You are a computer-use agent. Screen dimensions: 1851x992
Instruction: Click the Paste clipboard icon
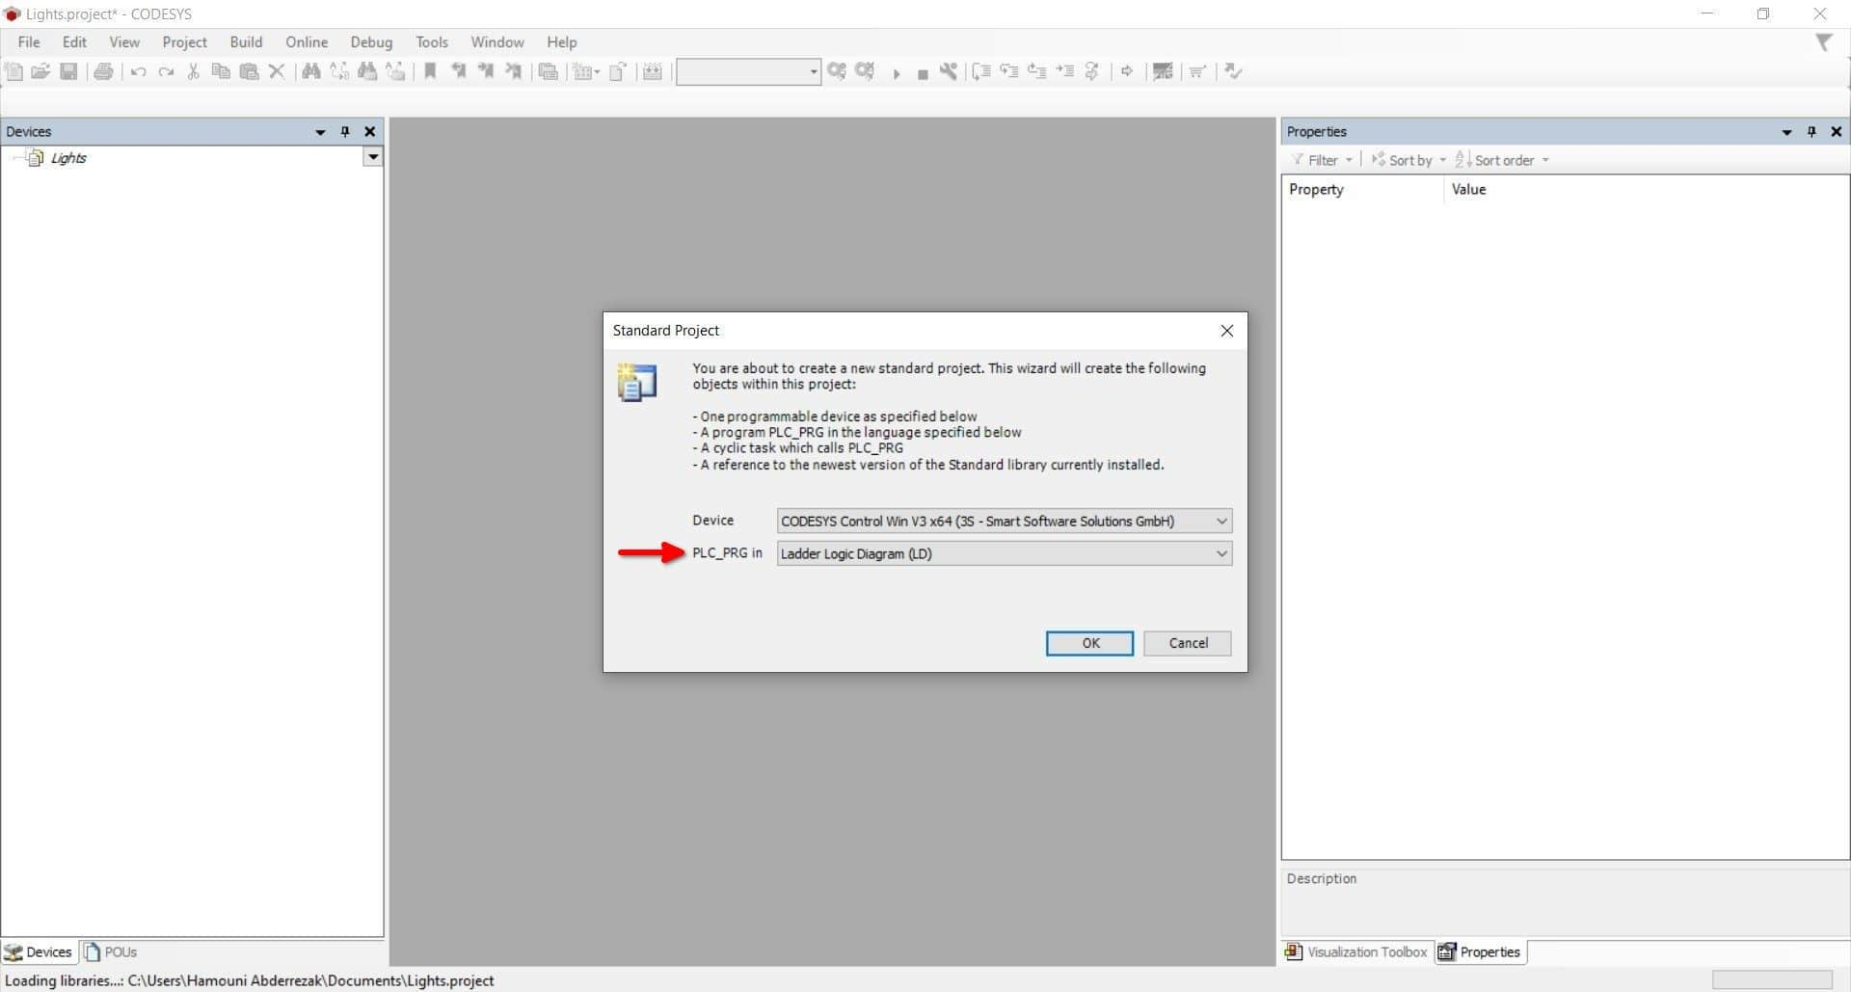[x=249, y=71]
